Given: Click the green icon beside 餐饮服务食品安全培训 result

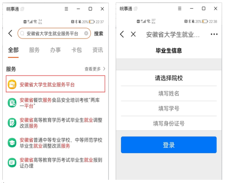Looking at the screenshot, I should click(x=12, y=103).
